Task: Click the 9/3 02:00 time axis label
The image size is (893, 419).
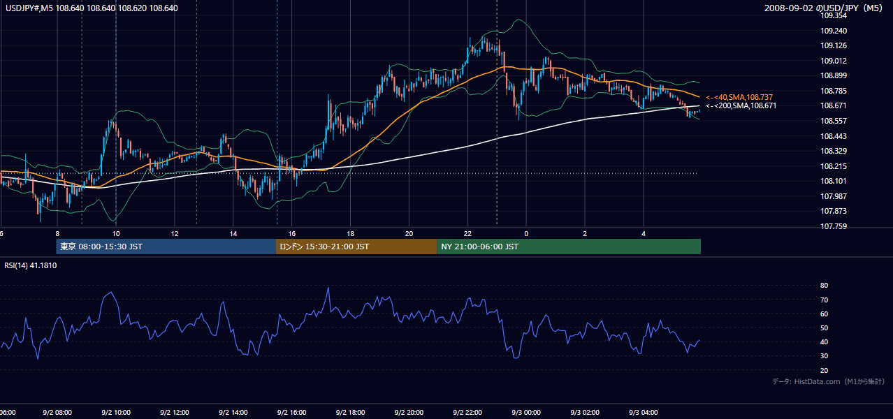Action: pos(585,413)
